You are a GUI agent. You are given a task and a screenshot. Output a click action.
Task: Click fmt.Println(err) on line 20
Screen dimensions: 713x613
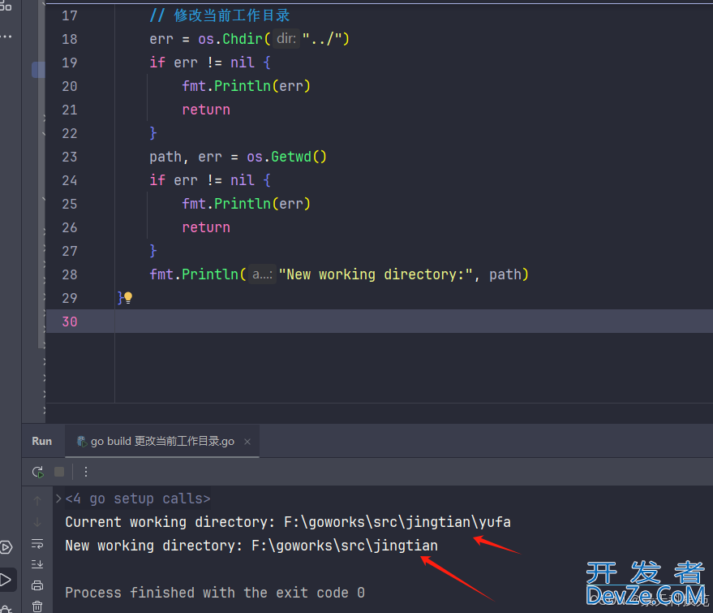pyautogui.click(x=246, y=86)
